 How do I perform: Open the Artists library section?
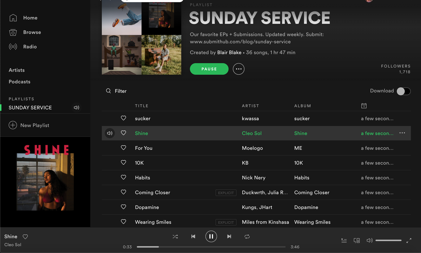click(16, 70)
